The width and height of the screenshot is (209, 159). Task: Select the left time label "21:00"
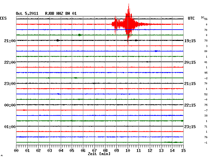10,41
